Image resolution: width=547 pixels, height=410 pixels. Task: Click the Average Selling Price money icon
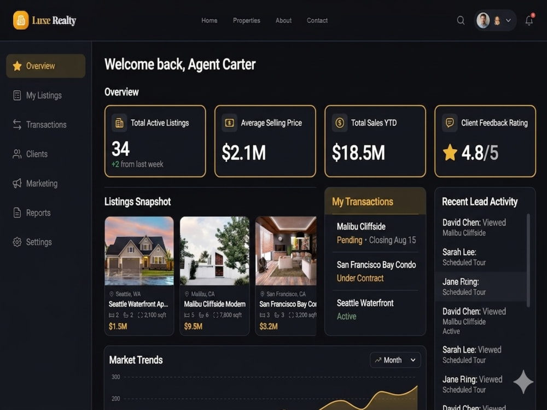[x=230, y=122]
